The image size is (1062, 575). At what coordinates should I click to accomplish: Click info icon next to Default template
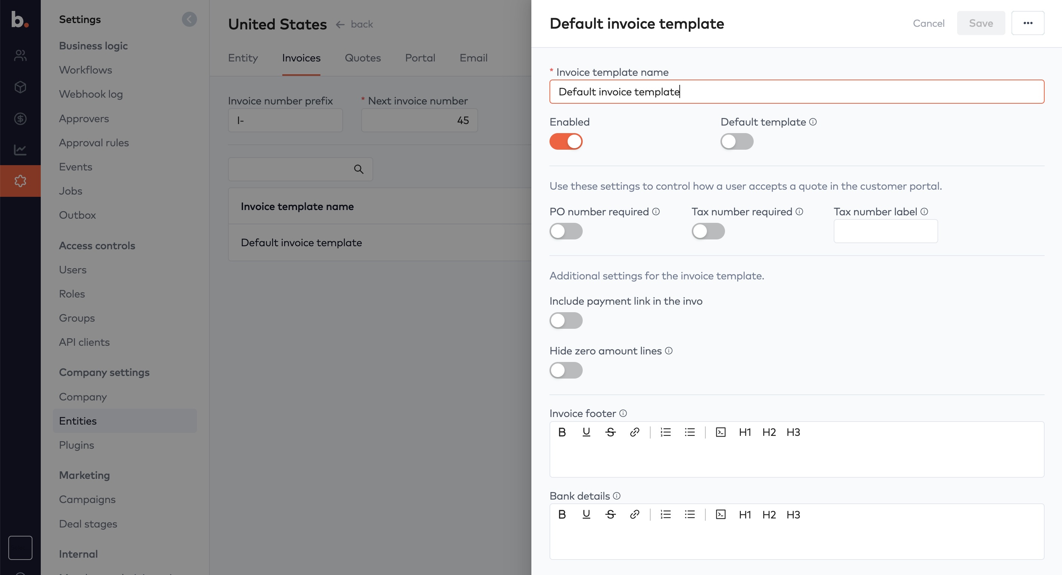coord(813,122)
